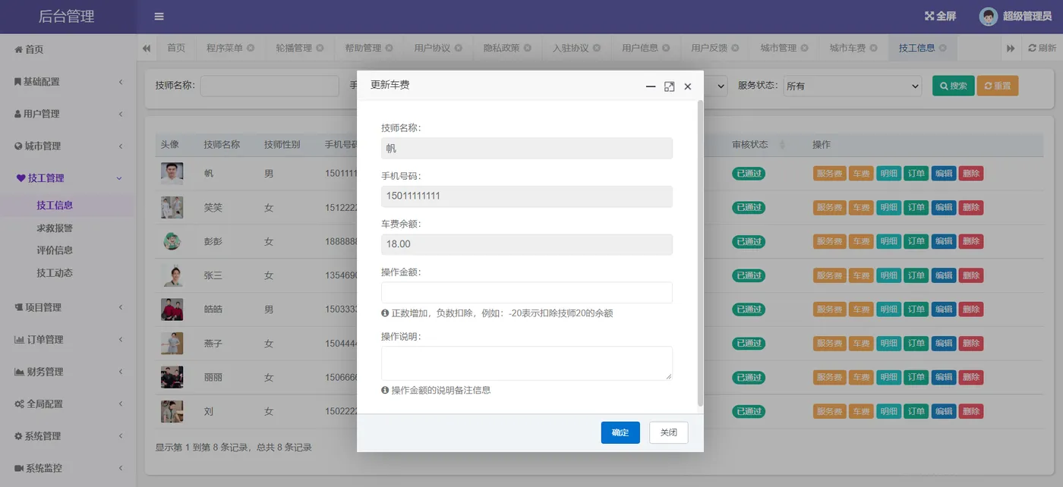
Task: Maximize the 更新车费 dialog using its expand icon
Action: (x=669, y=86)
